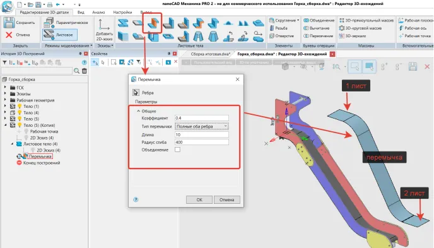Screen dimensions: 434x248
Task: Click the search magnifier in history panel
Action: (77, 71)
